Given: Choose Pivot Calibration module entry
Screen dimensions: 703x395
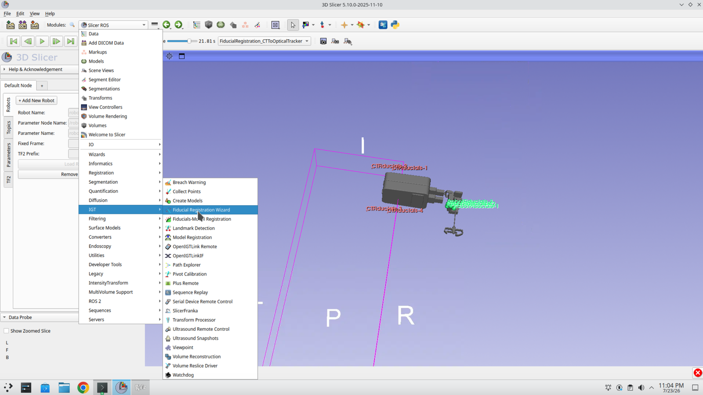Looking at the screenshot, I should [210, 274].
